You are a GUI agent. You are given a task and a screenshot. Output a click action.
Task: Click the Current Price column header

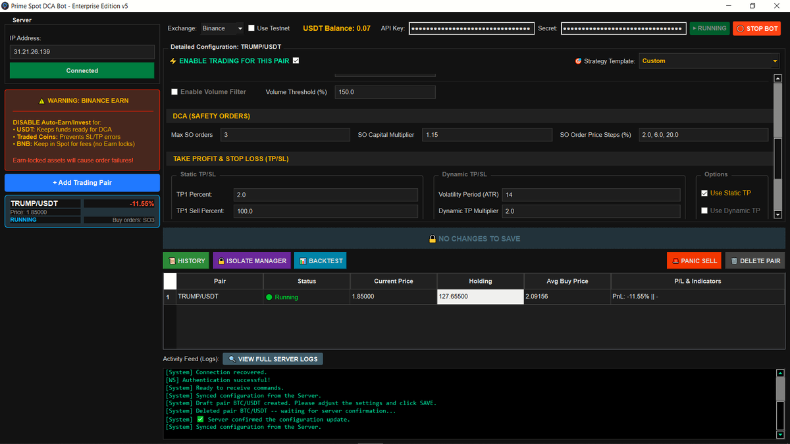click(x=394, y=281)
